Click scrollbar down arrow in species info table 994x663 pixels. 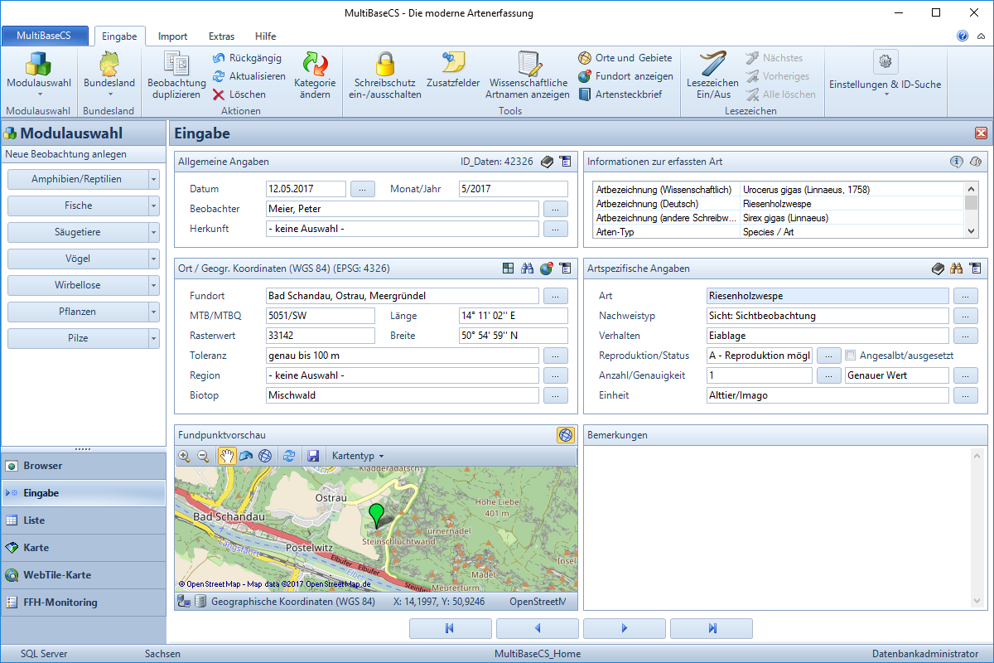tap(971, 232)
